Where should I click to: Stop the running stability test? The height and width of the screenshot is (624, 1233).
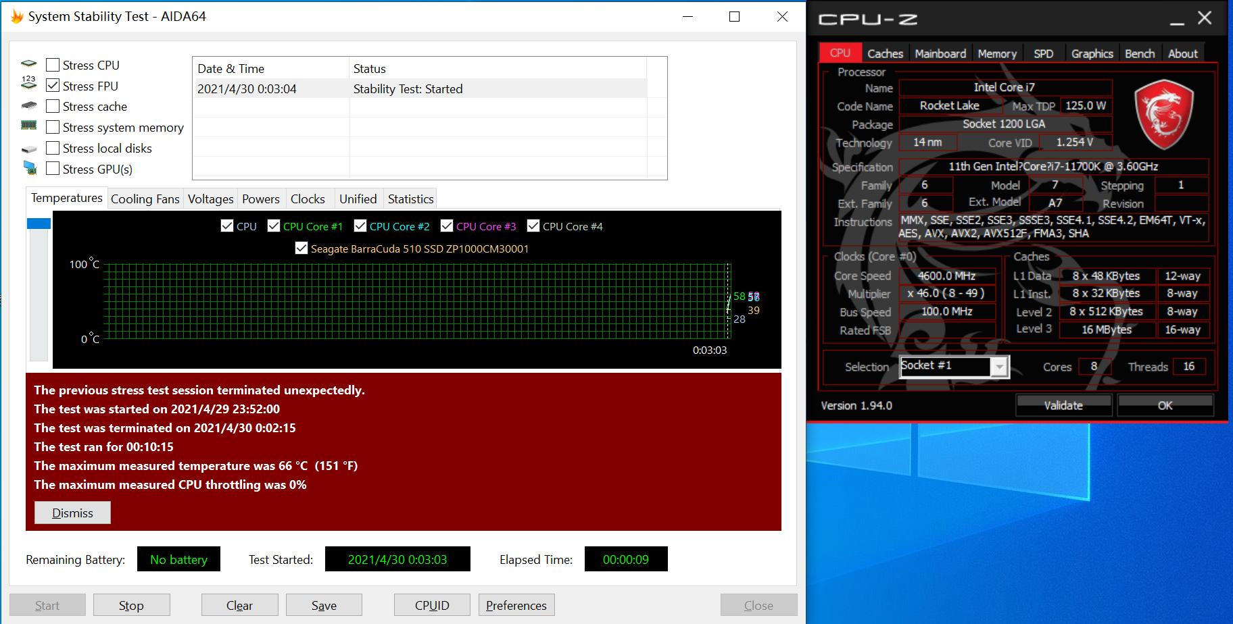click(x=131, y=605)
